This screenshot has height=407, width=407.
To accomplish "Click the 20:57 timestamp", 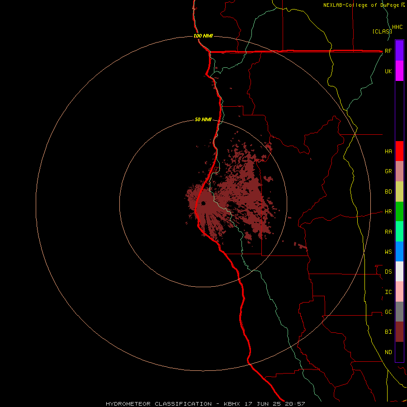I will coord(295,404).
